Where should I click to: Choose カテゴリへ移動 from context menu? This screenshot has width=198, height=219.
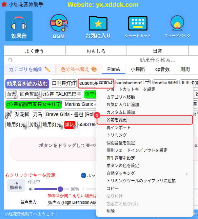click(x=145, y=97)
